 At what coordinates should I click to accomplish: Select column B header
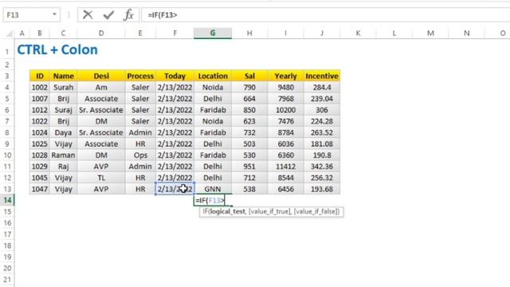point(40,33)
